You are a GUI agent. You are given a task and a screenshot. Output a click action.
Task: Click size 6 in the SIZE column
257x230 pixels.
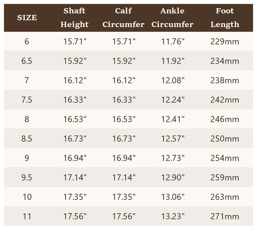[27, 41]
